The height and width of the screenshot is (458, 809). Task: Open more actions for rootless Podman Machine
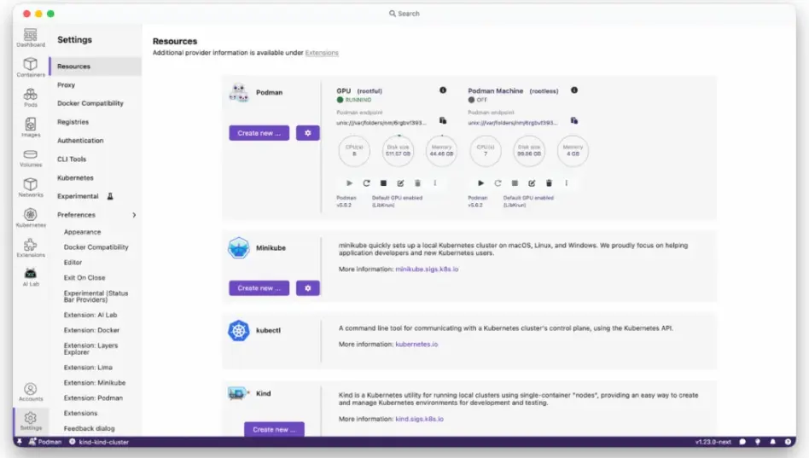coord(566,183)
